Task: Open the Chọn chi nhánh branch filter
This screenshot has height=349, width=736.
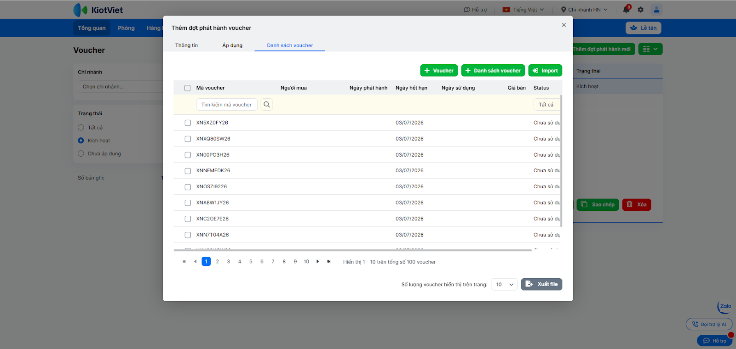Action: (x=121, y=87)
